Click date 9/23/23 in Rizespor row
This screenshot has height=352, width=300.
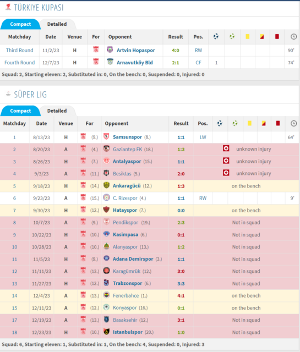pos(42,198)
